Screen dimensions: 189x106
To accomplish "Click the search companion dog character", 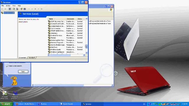I will [x=14, y=81].
